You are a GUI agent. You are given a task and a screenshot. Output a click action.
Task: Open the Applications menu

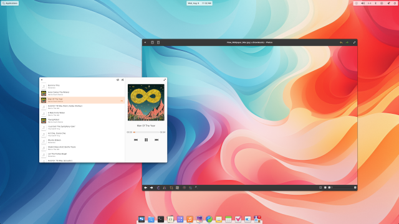click(10, 3)
